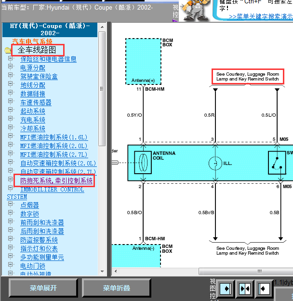Toggle tree node beside 起动系统

coord(10,109)
